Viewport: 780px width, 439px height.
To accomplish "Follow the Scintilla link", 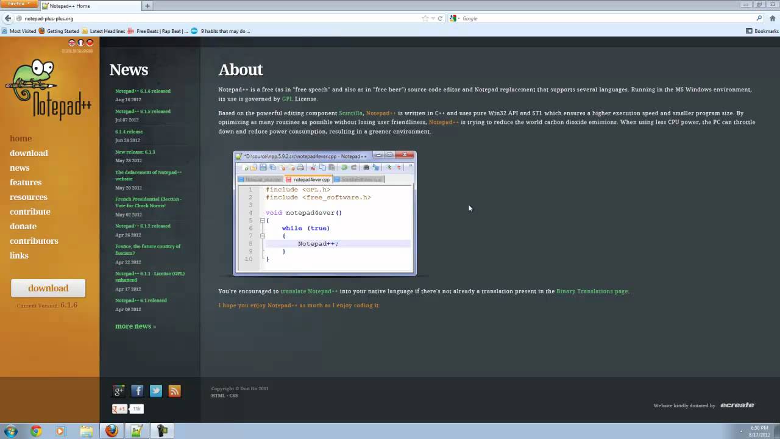I will point(350,113).
